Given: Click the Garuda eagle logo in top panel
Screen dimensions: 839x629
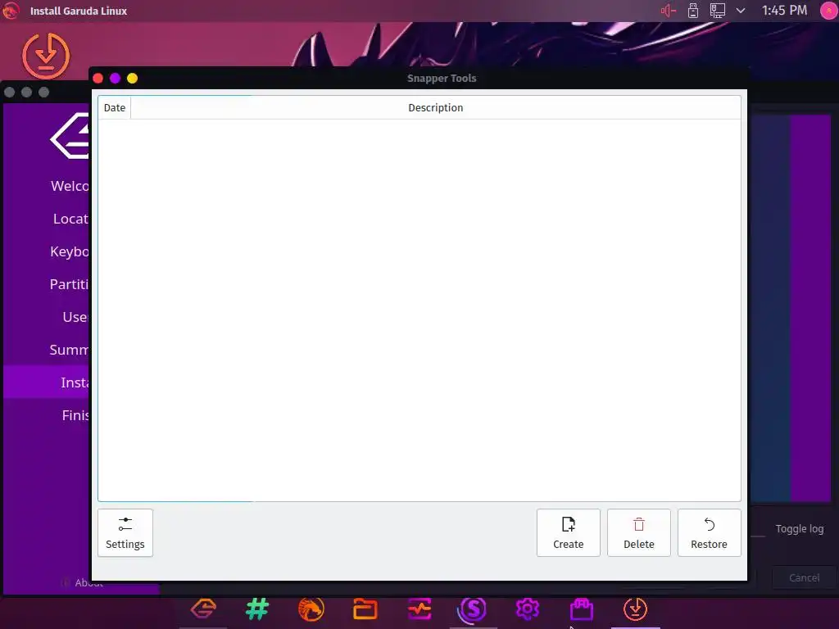Looking at the screenshot, I should coord(10,11).
